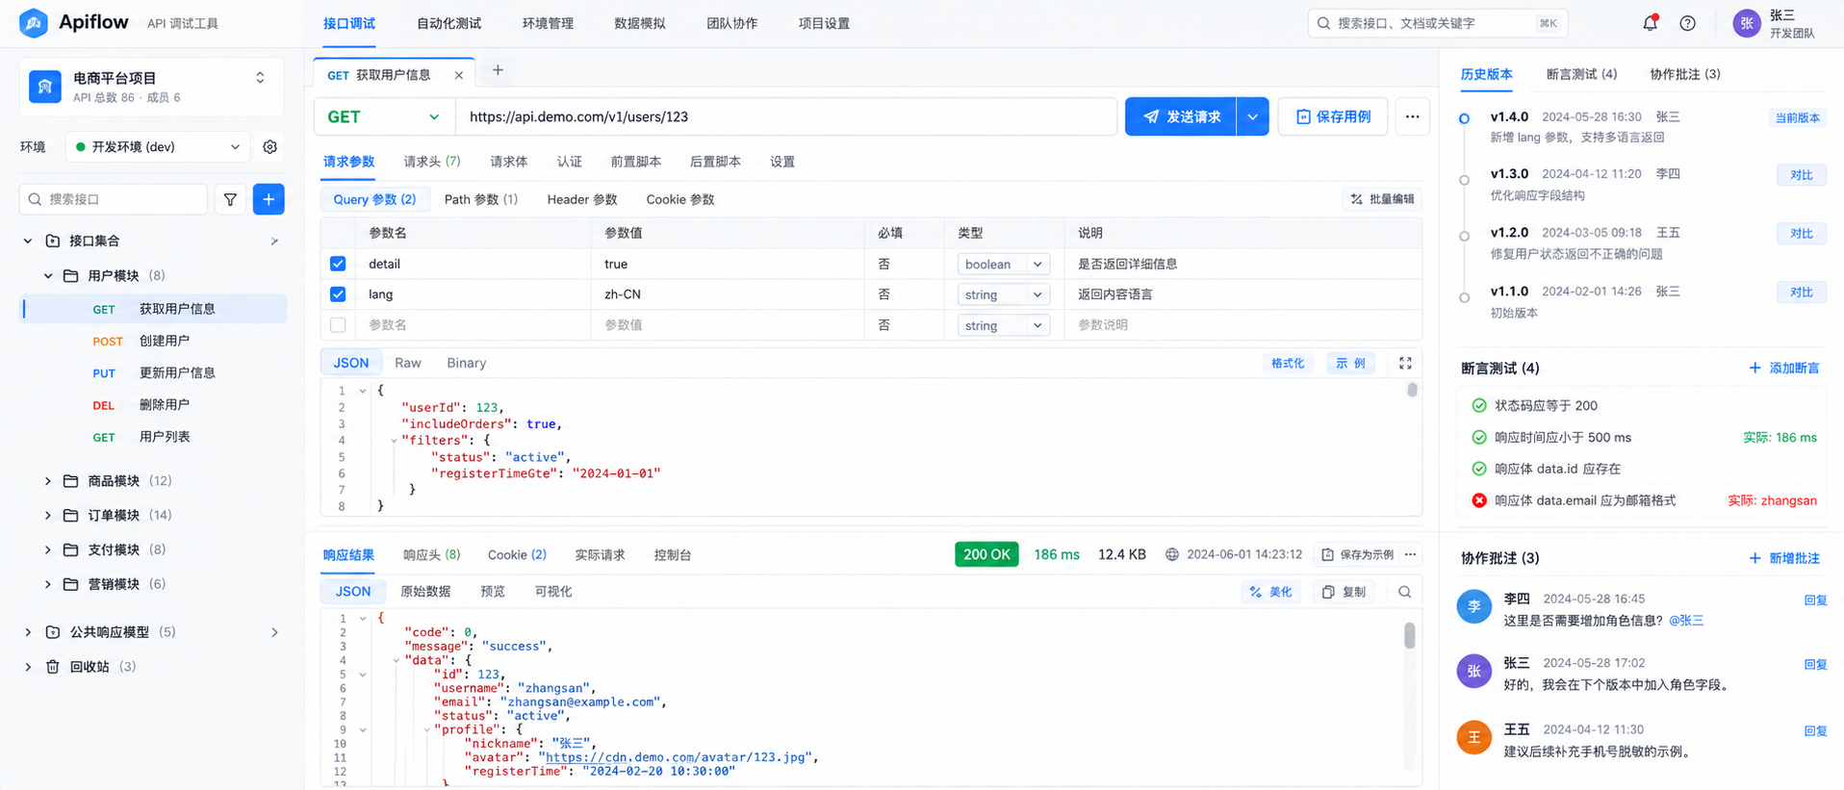The image size is (1844, 790).
Task: Click 张 user avatar in top bar
Action: 1746,23
